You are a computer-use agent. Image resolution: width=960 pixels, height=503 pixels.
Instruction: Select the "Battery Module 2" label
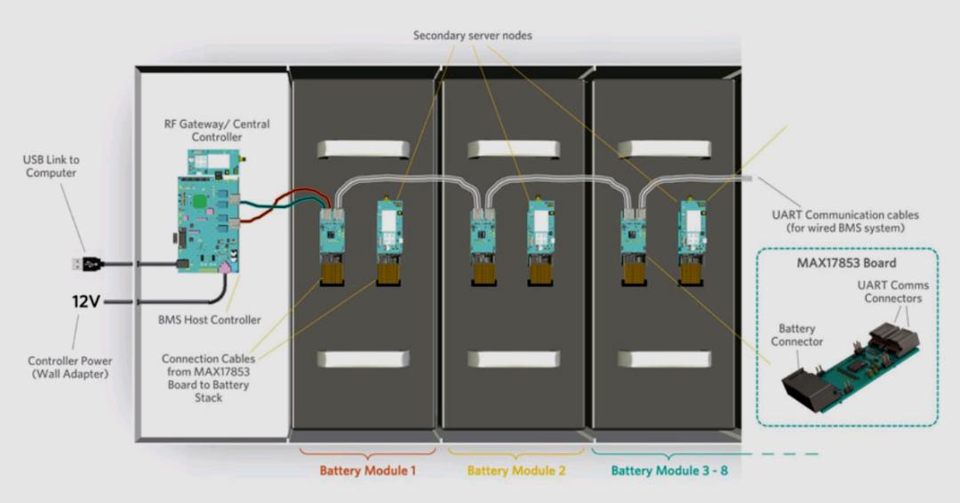pyautogui.click(x=516, y=470)
